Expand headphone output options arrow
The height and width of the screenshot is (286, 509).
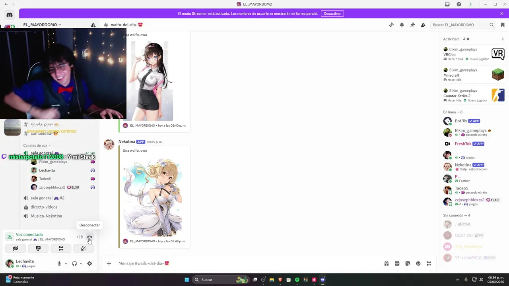tap(81, 263)
